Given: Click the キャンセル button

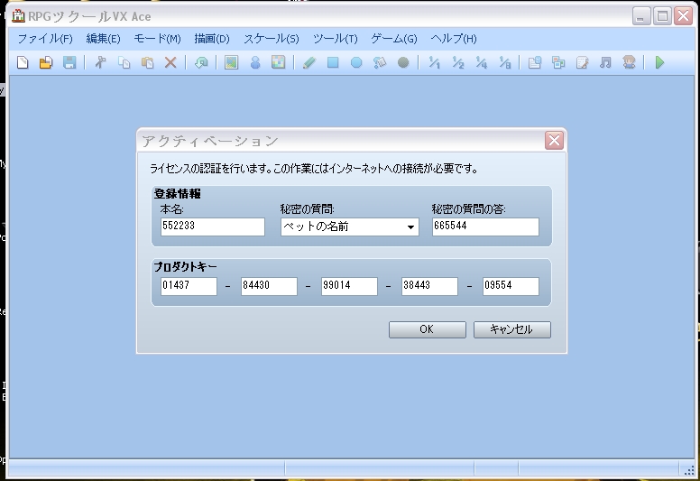Looking at the screenshot, I should pyautogui.click(x=512, y=329).
